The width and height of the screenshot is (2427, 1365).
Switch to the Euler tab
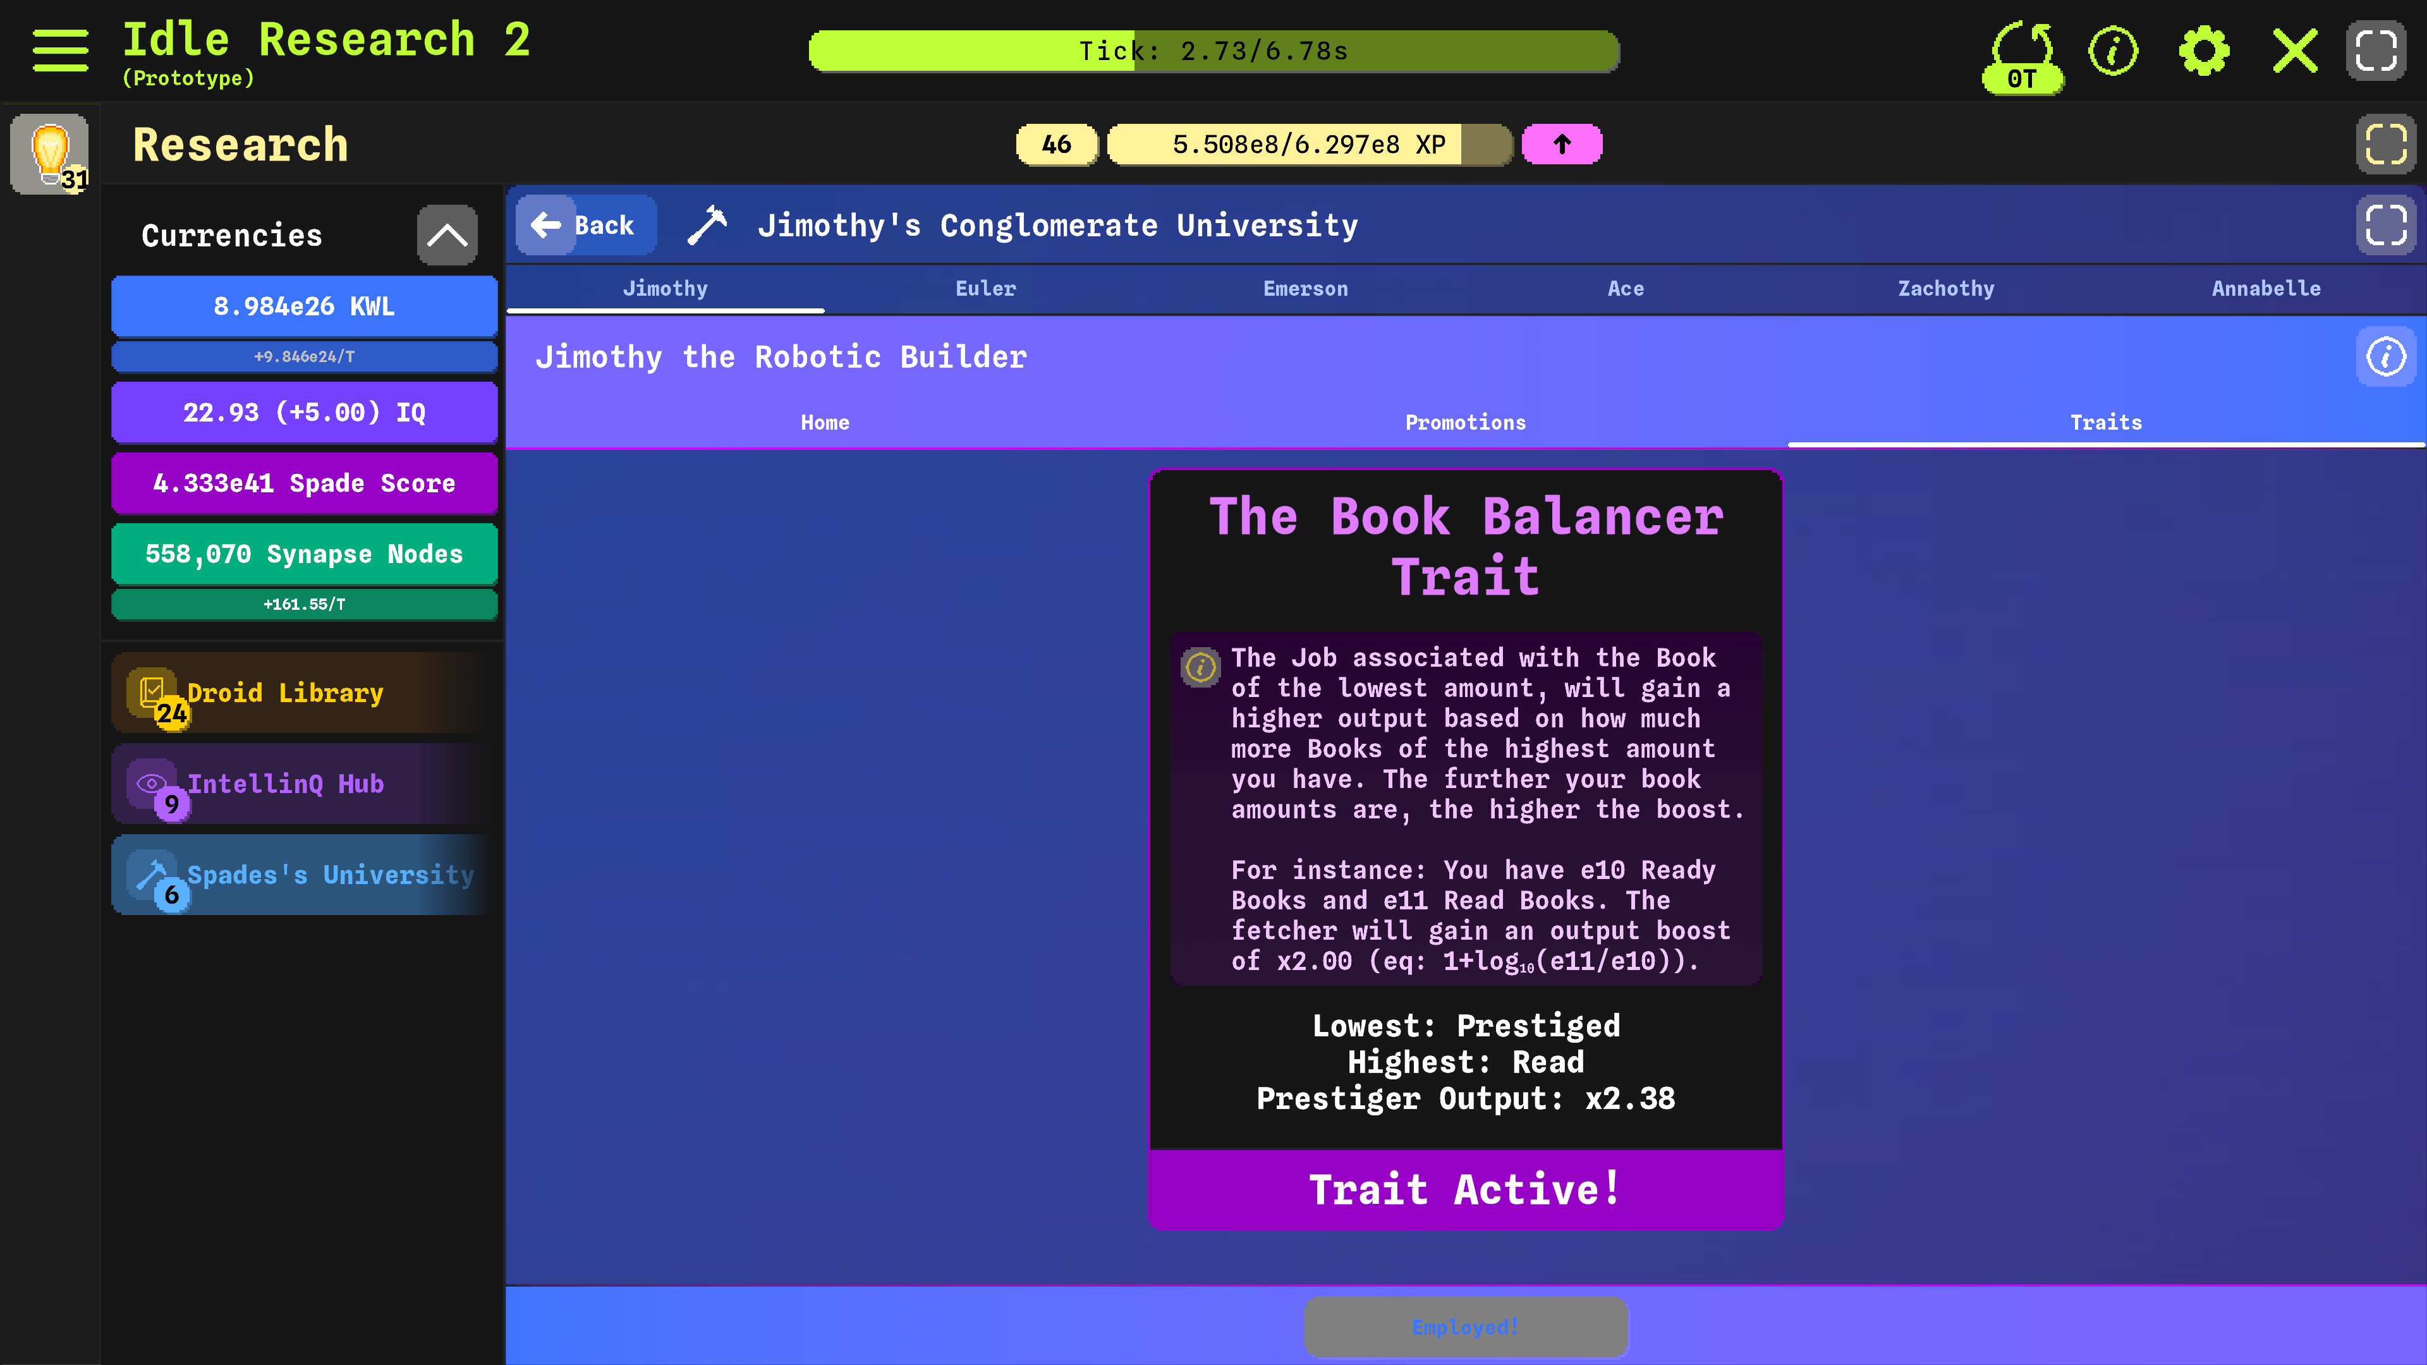pyautogui.click(x=985, y=288)
